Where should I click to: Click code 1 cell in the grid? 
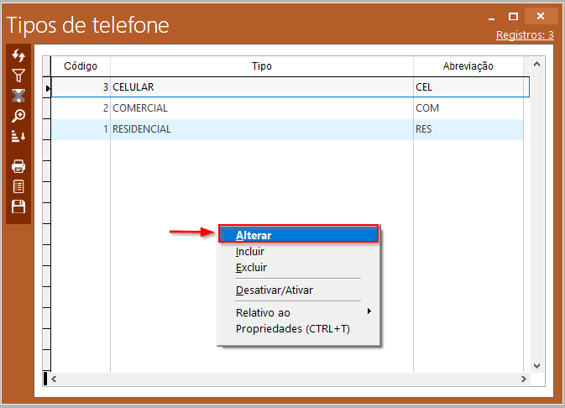point(81,128)
